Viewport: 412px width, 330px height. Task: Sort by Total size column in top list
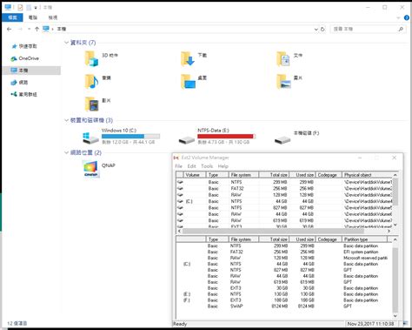[x=274, y=175]
